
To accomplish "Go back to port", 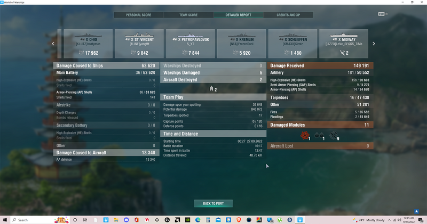I will click(x=213, y=203).
